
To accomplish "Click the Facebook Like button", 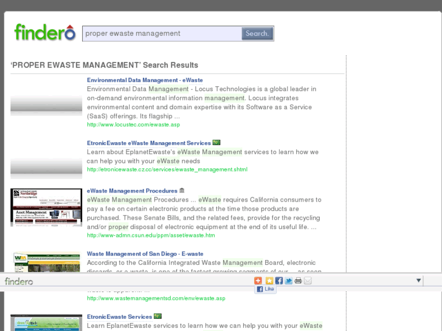I will coord(265,289).
